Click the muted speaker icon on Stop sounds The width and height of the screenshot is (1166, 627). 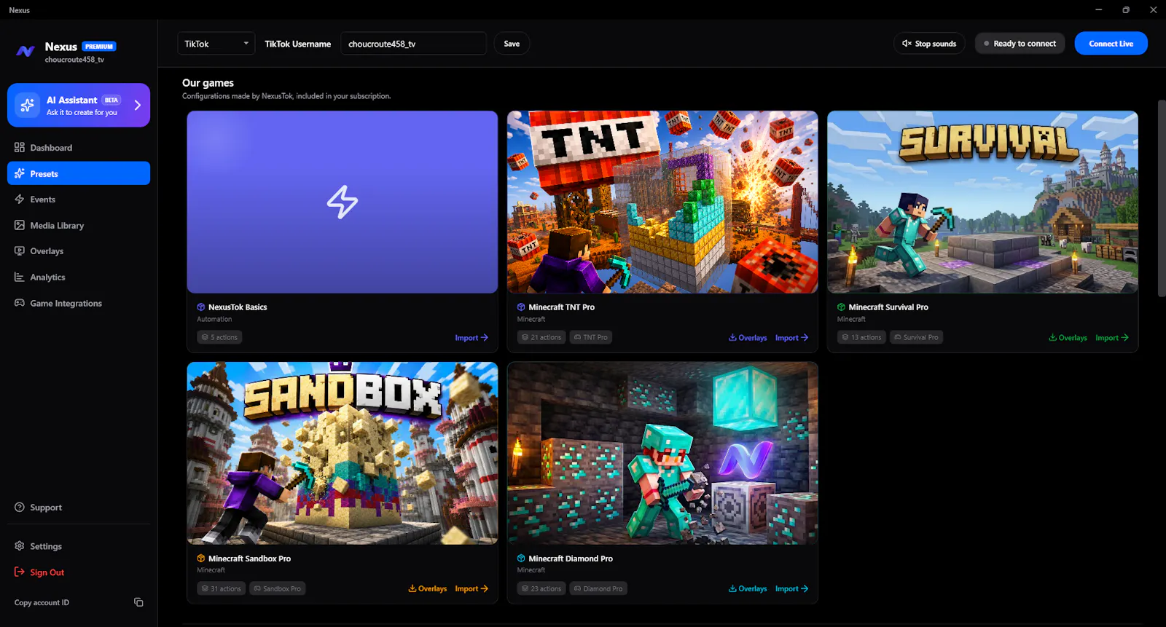[x=907, y=44]
